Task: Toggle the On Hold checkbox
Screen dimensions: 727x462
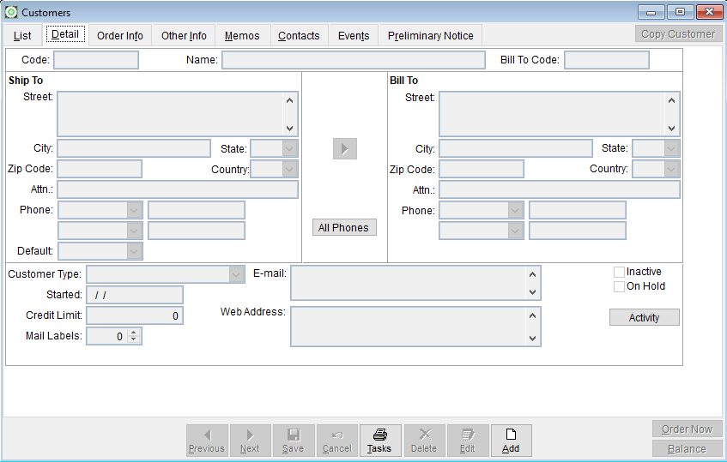Action: point(619,286)
